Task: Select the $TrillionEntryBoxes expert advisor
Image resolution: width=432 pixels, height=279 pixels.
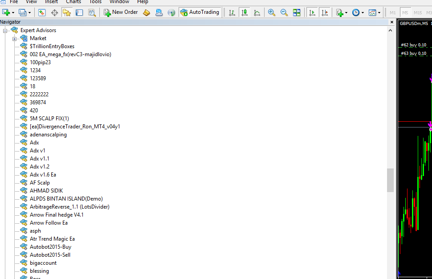Action: point(52,46)
